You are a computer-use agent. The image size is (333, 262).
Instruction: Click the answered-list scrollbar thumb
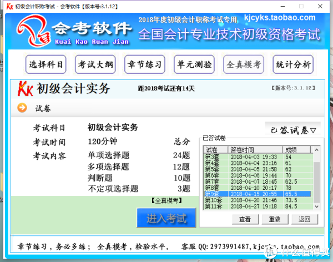point(317,182)
